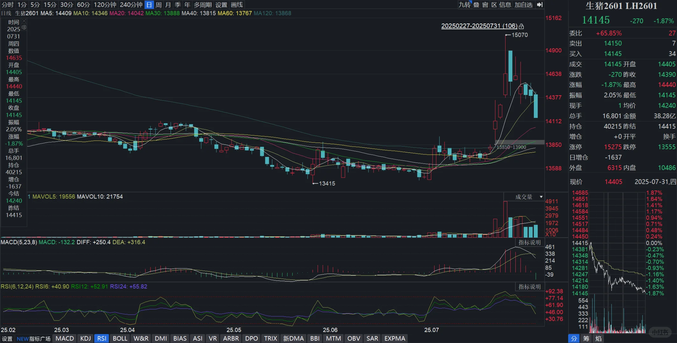Open bottom-left 设置 button

[x=7, y=339]
